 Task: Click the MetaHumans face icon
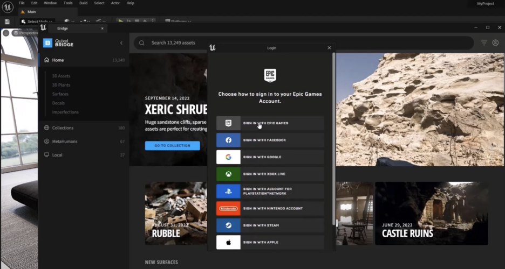47,141
